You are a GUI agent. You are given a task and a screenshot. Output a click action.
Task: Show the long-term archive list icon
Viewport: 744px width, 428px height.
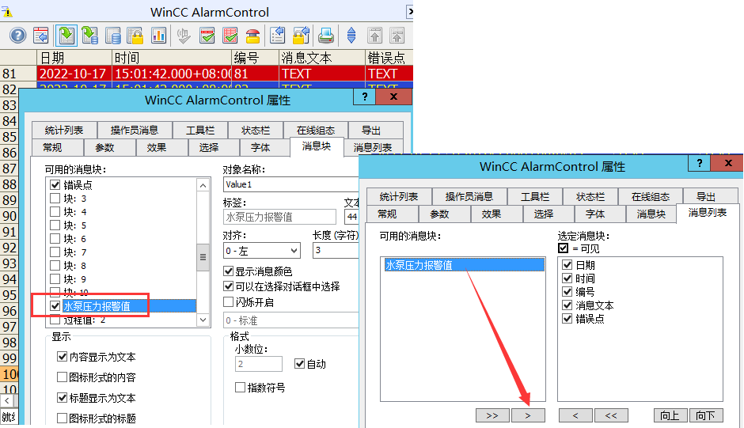click(113, 36)
